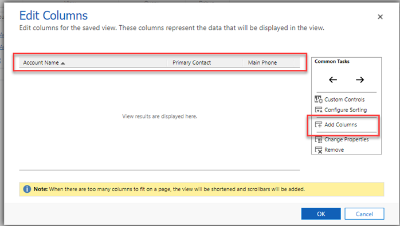Image resolution: width=400 pixels, height=226 pixels.
Task: Click the left arrow to move column left
Action: pos(333,80)
